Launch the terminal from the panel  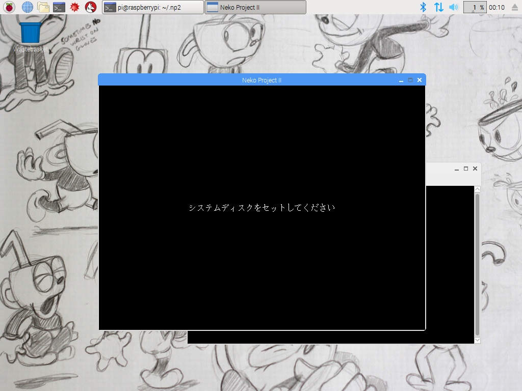[x=59, y=7]
